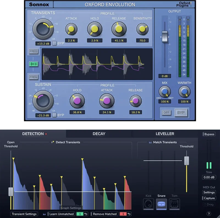Open Transient Settings
The width and height of the screenshot is (220, 218).
tap(24, 214)
